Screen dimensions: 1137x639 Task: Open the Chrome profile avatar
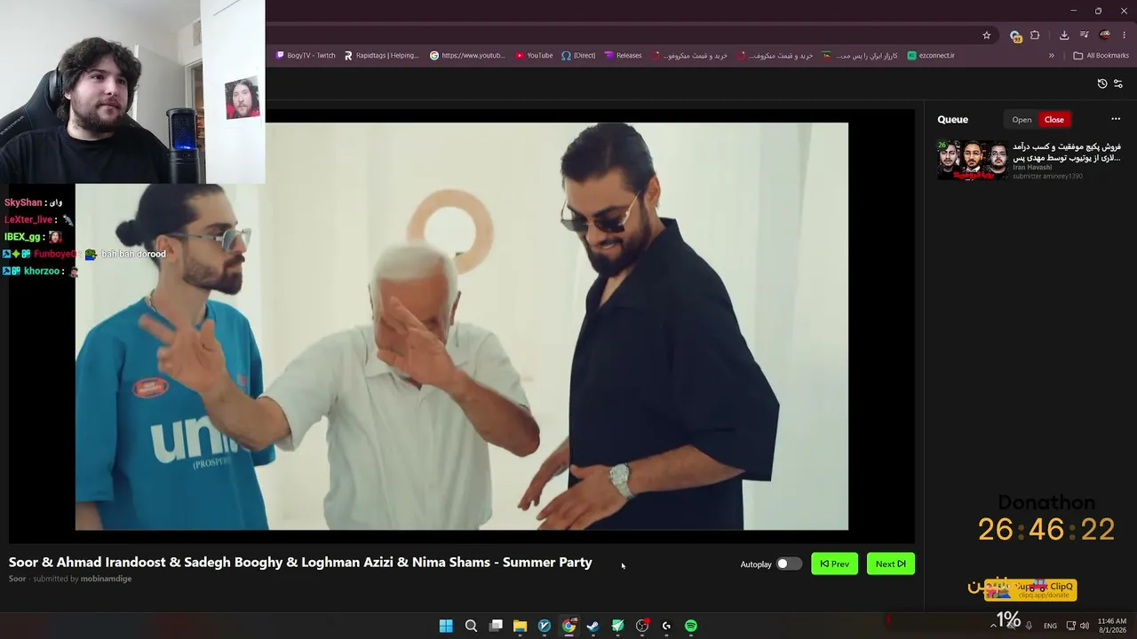coord(1105,35)
